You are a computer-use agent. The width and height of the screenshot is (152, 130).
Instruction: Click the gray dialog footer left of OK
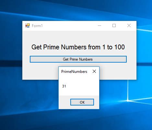[x=64, y=102]
